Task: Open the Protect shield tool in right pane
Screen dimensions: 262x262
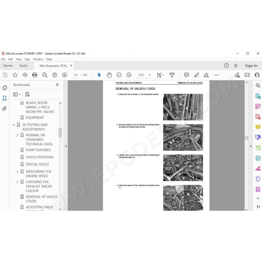Action: coord(258,179)
